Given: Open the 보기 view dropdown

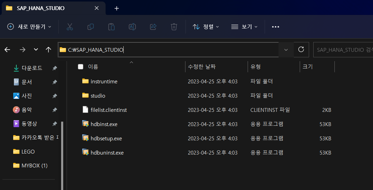Looking at the screenshot, I should (244, 27).
